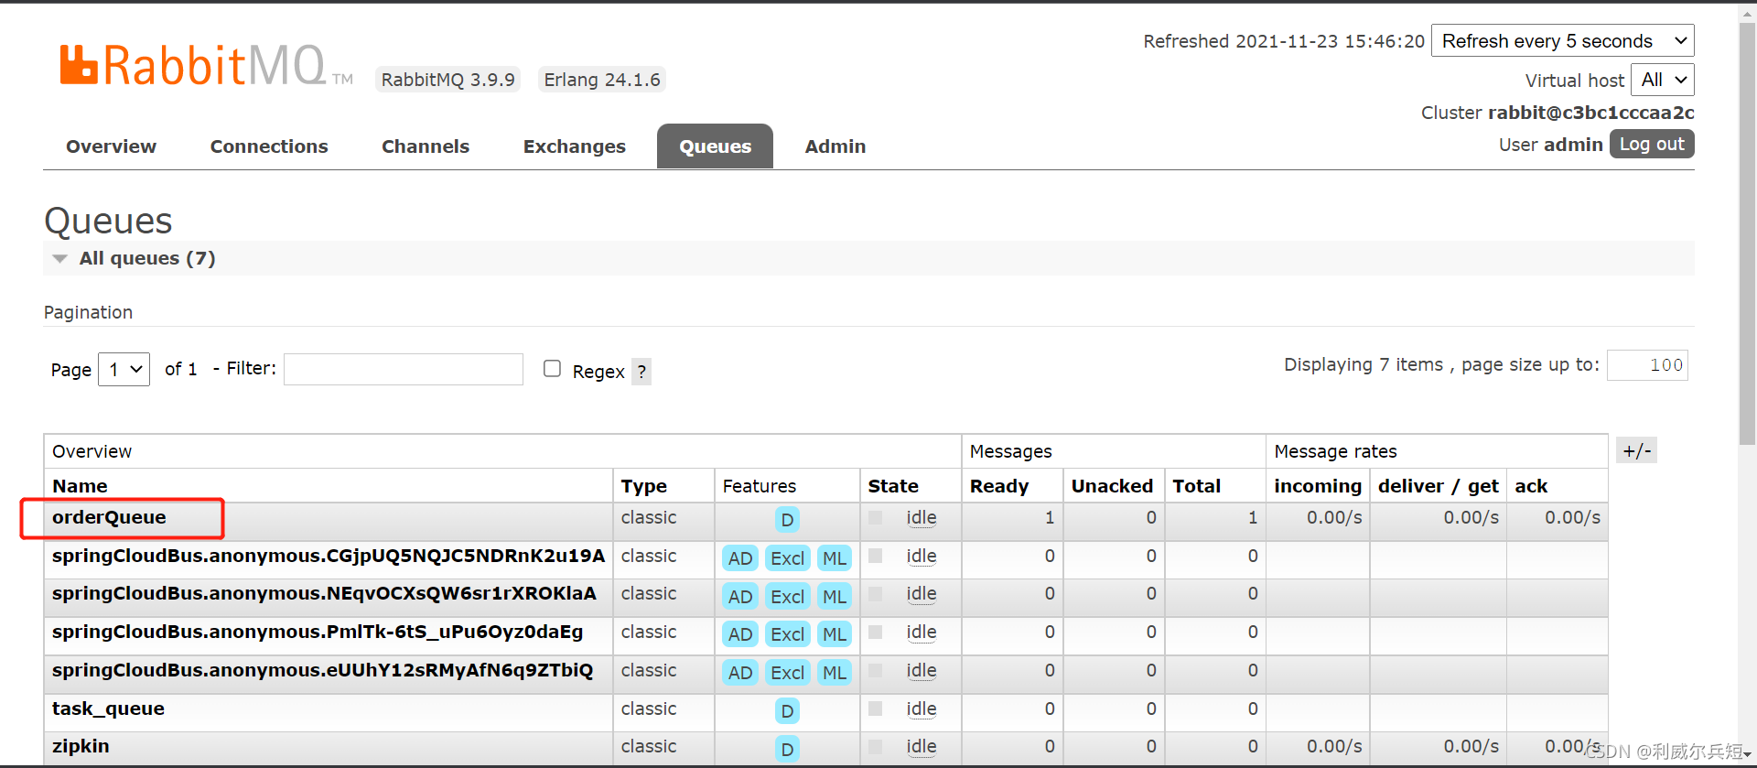Click the idle state text for orderQueue
The width and height of the screenshot is (1757, 768).
[x=922, y=518]
